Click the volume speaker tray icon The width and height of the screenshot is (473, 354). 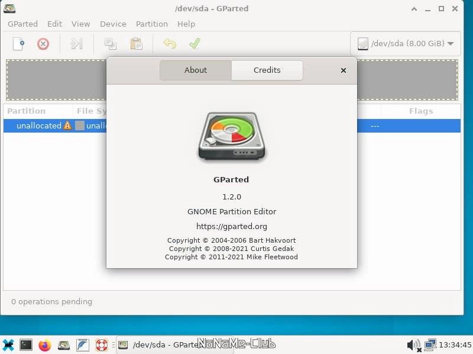[x=413, y=345]
